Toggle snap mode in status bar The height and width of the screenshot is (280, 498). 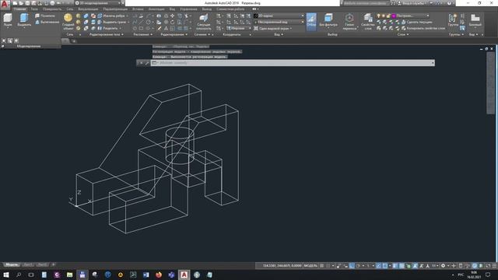[x=328, y=266]
